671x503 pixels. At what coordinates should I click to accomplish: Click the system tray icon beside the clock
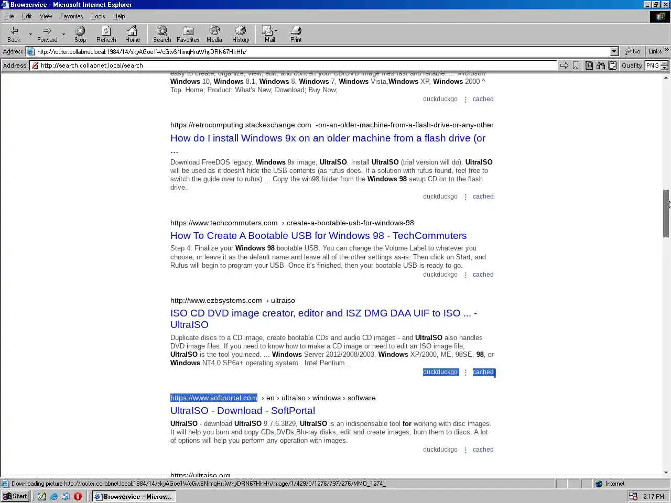(633, 496)
